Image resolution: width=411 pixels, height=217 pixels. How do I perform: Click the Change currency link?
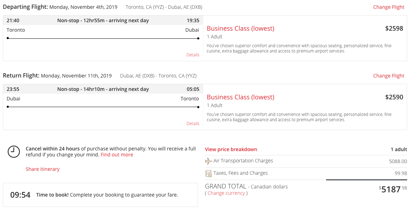tap(226, 193)
